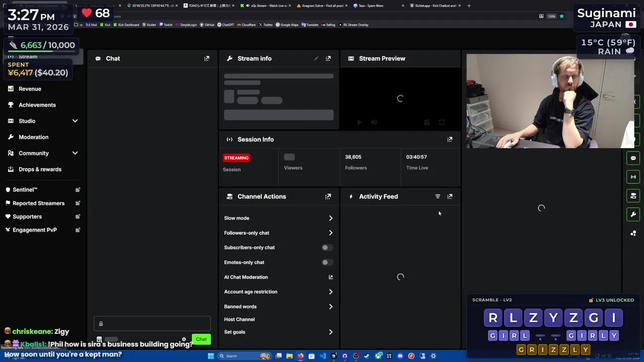Viewport: 644px width, 362px height.
Task: Open Supporters in the sidebar
Action: pyautogui.click(x=27, y=217)
